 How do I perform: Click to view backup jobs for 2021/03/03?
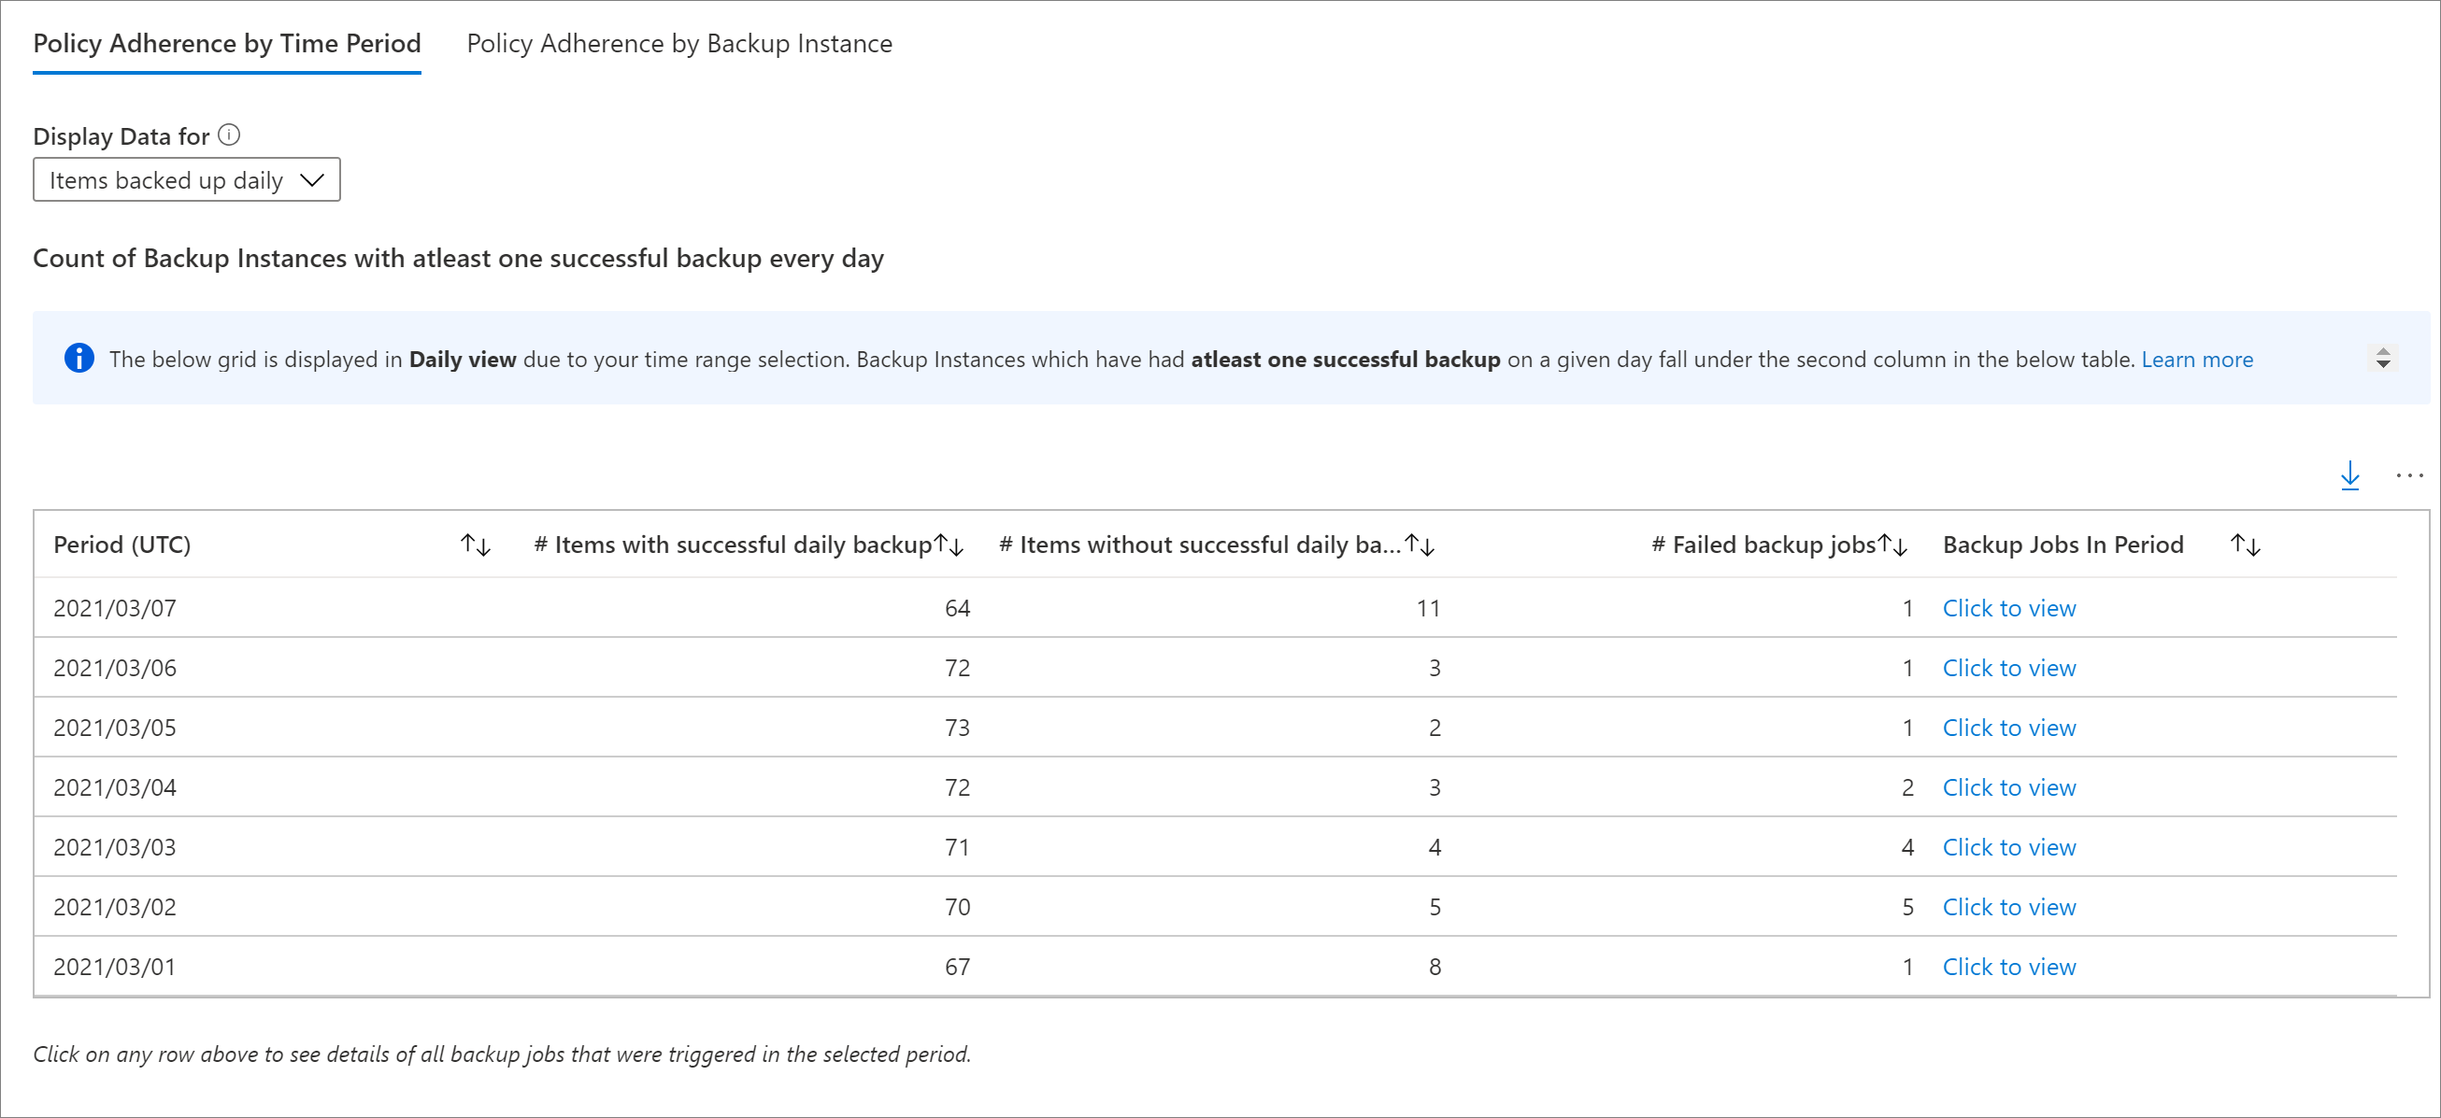[2008, 846]
